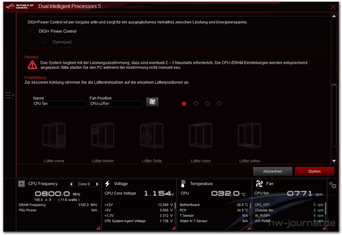The width and height of the screenshot is (342, 235).
Task: Select the second fan radio dot
Action: [196, 104]
